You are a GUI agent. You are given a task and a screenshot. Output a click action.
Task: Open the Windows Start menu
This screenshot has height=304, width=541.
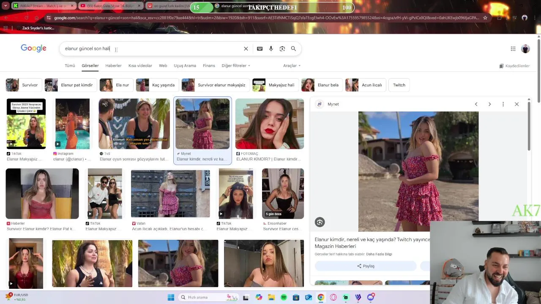[x=171, y=297]
